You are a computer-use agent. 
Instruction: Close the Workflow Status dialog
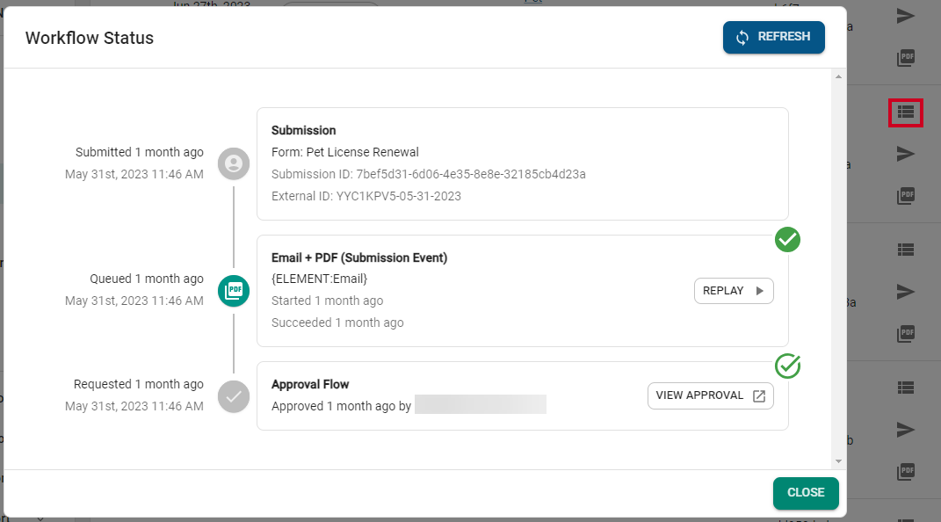click(806, 493)
